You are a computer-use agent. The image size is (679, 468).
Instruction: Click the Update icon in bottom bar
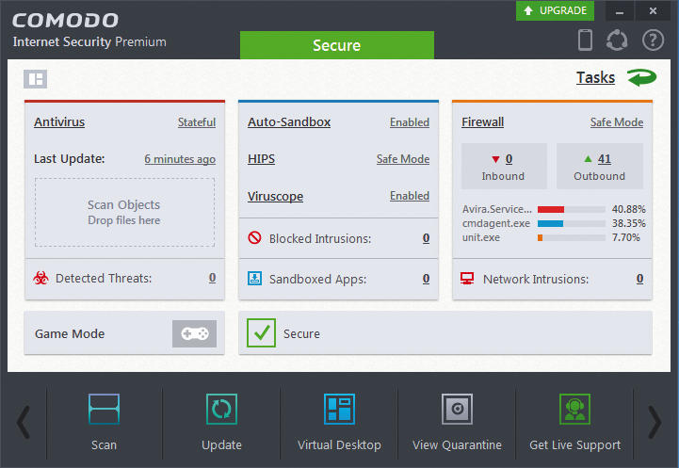[x=221, y=409]
